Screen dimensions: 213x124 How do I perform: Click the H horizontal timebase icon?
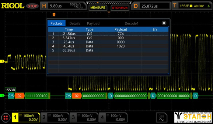(44, 5)
